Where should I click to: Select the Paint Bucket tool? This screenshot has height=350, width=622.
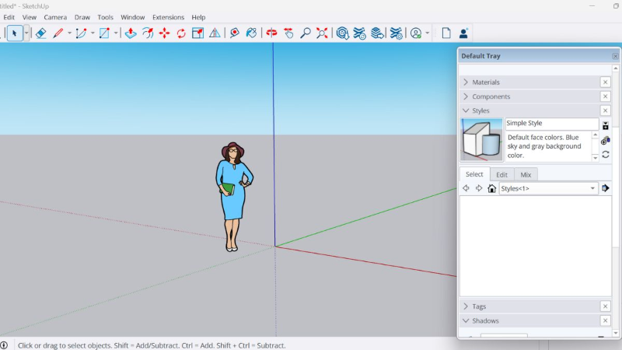251,33
